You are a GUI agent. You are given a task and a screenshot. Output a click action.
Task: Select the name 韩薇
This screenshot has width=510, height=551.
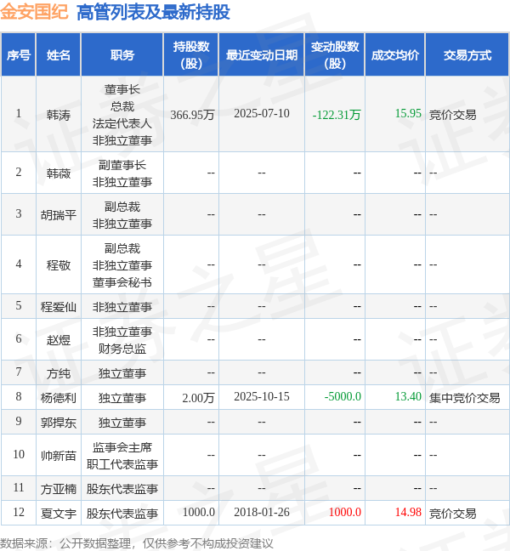click(x=59, y=173)
